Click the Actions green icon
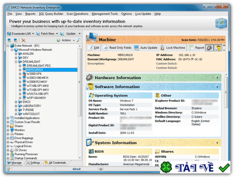 point(58,40)
